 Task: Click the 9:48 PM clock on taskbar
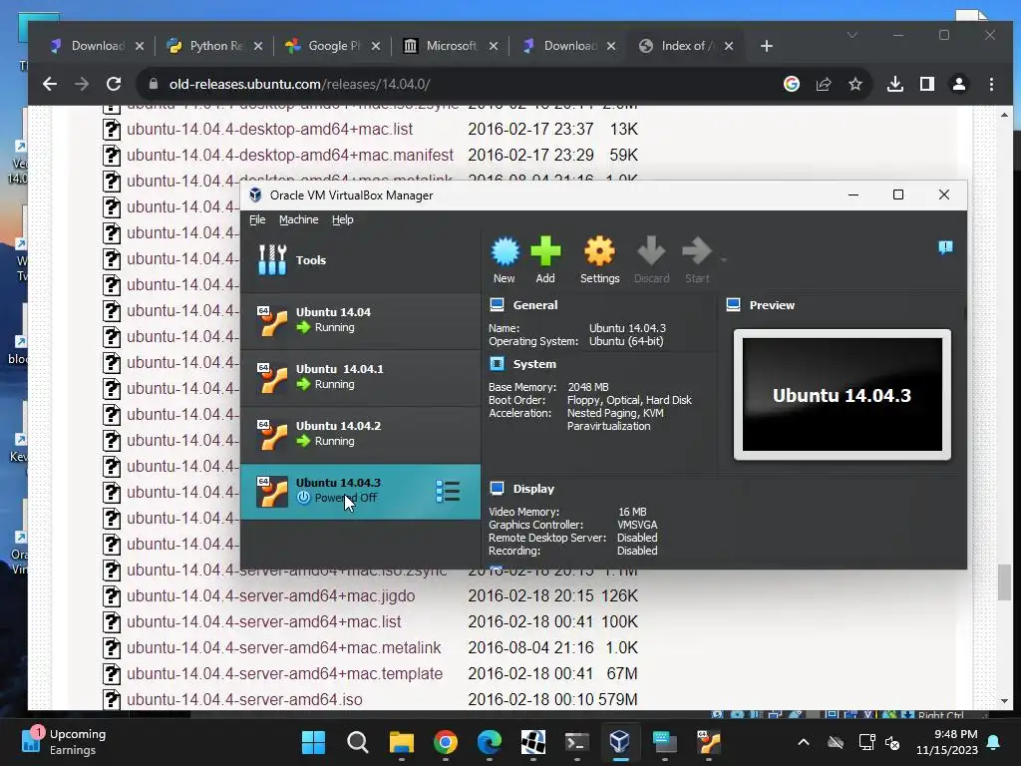pos(947,742)
